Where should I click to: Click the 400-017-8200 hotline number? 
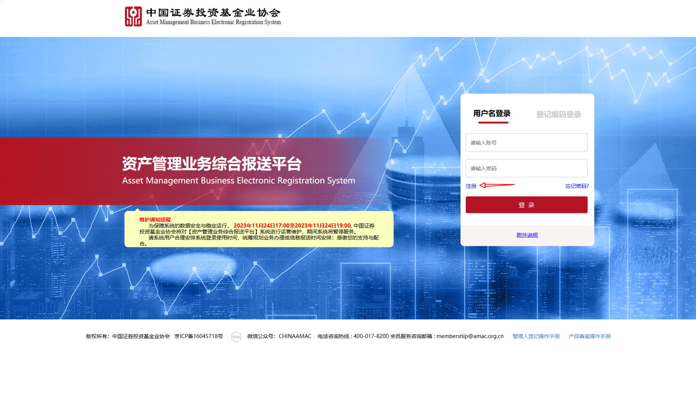click(x=371, y=336)
